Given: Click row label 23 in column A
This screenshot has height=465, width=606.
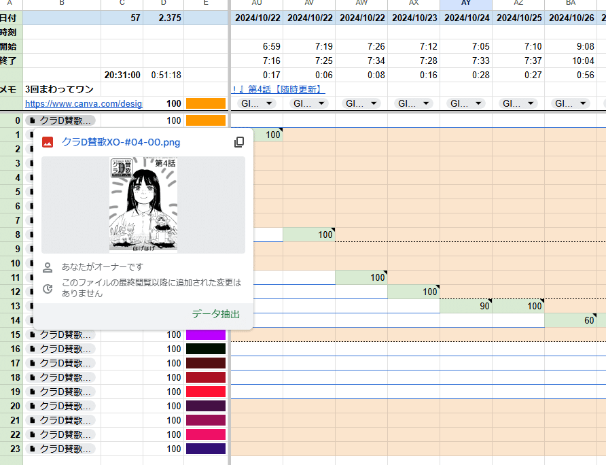Looking at the screenshot, I should click(x=12, y=449).
